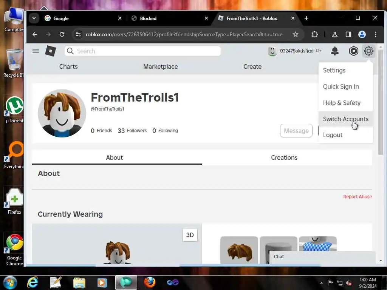Click the Roblox logo home icon
This screenshot has height=290, width=387.
click(51, 51)
